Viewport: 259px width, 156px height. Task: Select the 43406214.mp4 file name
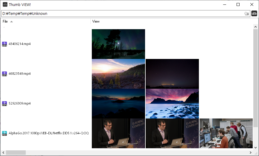20,44
